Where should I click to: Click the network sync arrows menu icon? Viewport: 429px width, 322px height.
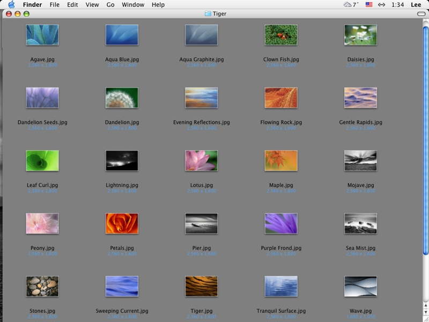(x=382, y=5)
